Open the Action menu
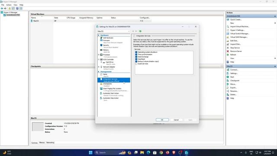The width and height of the screenshot is (277, 156). [9, 5]
